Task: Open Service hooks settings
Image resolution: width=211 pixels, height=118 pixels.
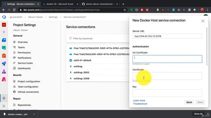Action: pyautogui.click(x=25, y=63)
